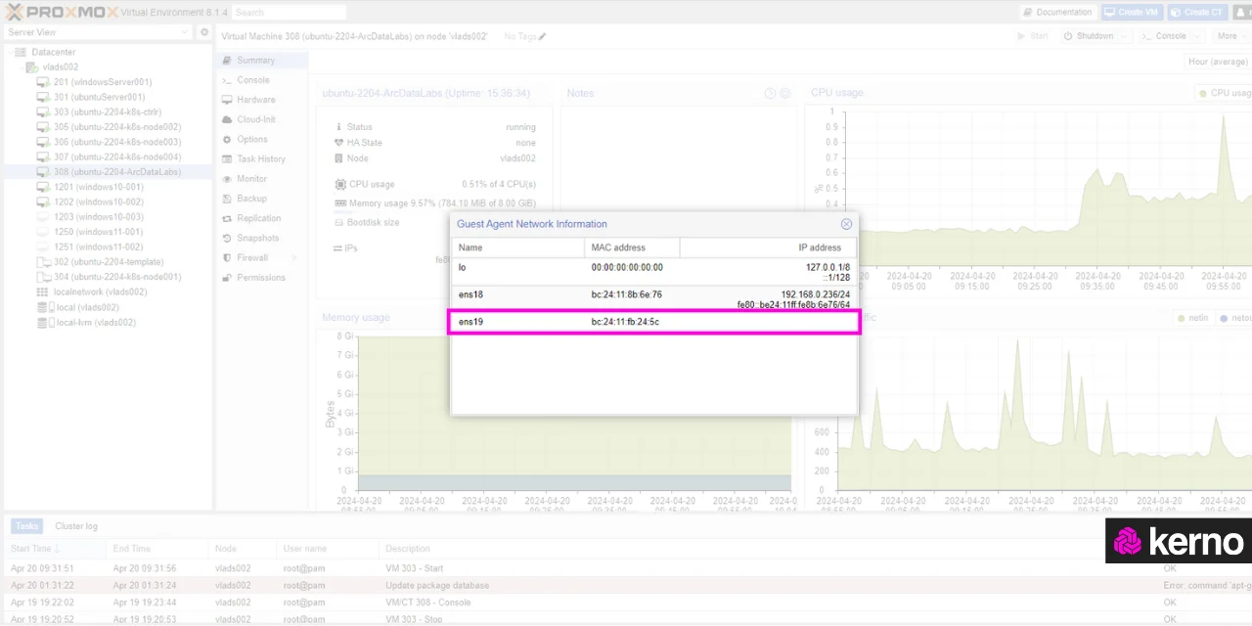Viewport: 1252px width, 626px height.
Task: Select VM 1202 (windows10-002)
Action: pos(98,201)
